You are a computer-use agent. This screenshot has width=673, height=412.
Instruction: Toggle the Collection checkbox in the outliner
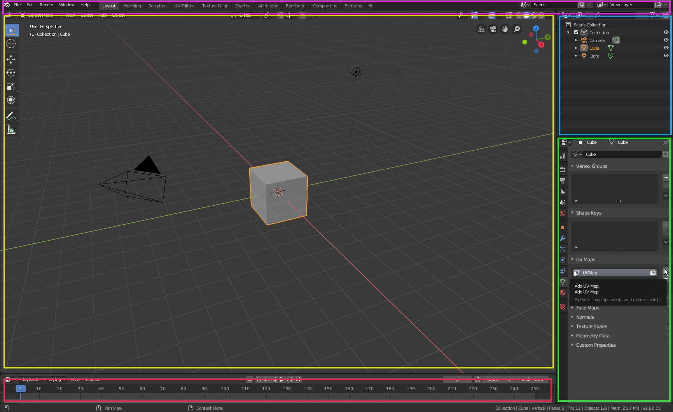tap(576, 32)
